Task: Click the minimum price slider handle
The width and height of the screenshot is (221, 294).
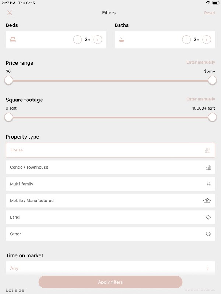Action: click(8, 80)
